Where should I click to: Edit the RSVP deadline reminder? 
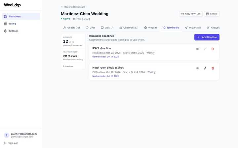coord(205,49)
